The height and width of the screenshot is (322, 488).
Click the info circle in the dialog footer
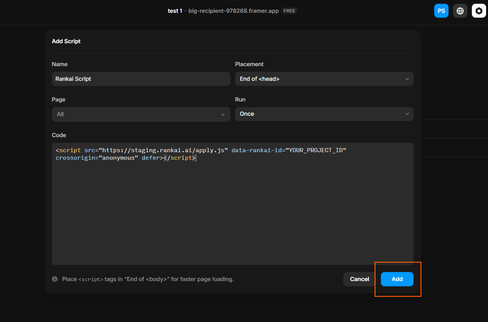pyautogui.click(x=55, y=279)
